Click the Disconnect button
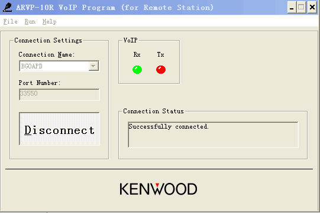The width and height of the screenshot is (320, 213). [59, 129]
